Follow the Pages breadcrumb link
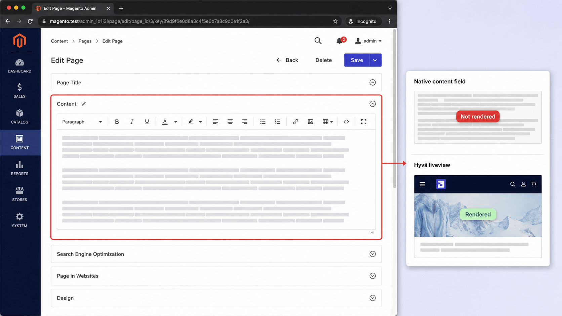562x316 pixels. (85, 41)
